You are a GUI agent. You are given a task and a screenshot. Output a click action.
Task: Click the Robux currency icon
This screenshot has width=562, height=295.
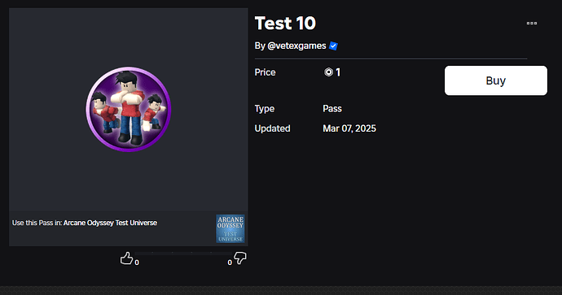point(328,72)
